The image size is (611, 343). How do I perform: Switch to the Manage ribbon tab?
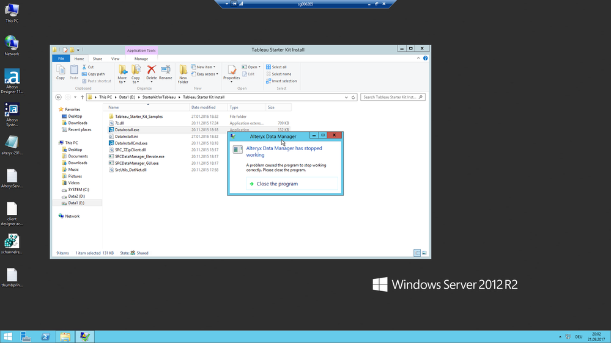click(141, 59)
